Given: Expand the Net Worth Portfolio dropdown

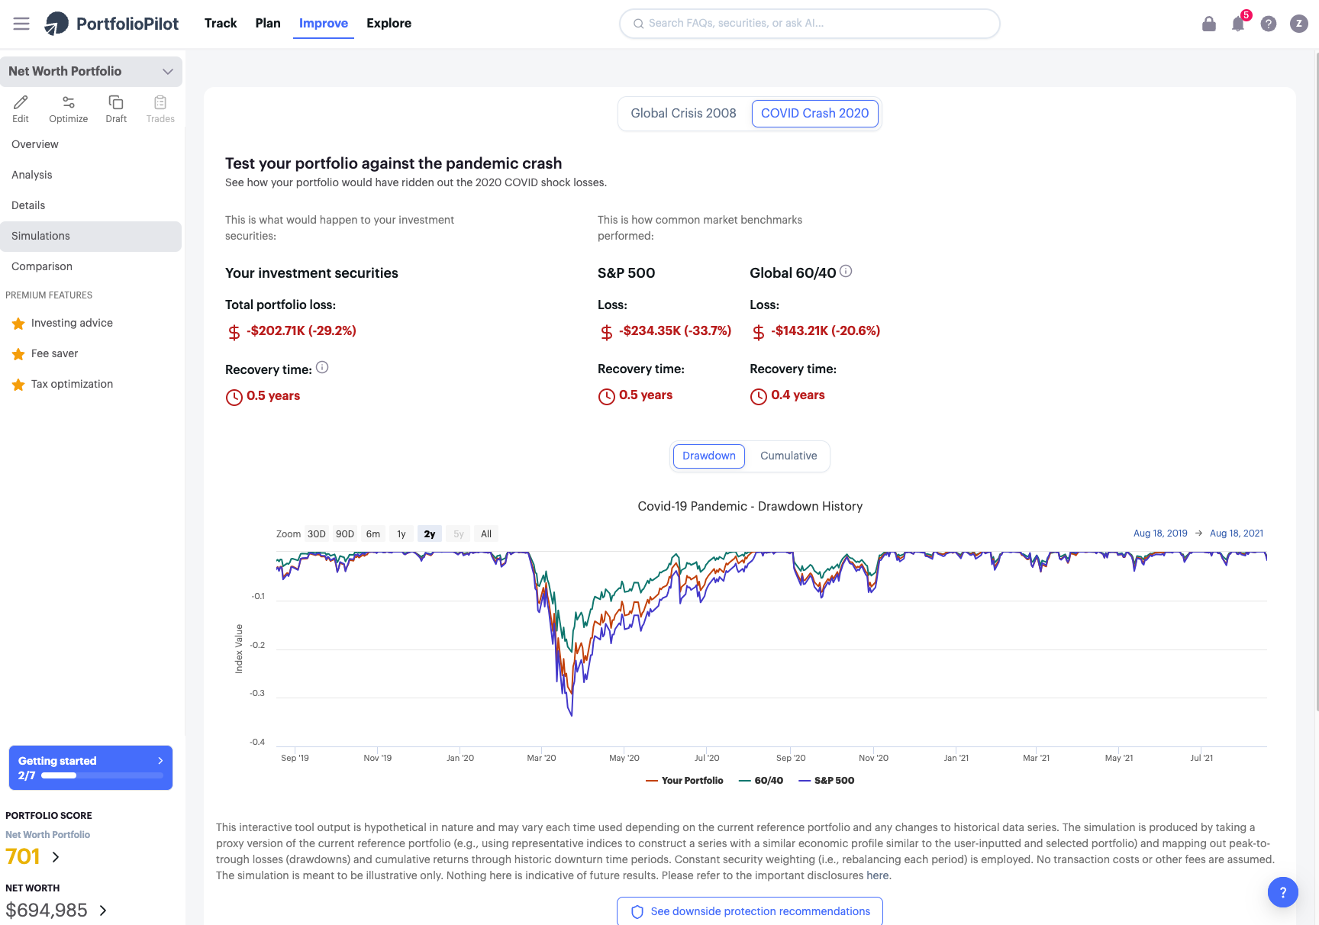Looking at the screenshot, I should [92, 71].
